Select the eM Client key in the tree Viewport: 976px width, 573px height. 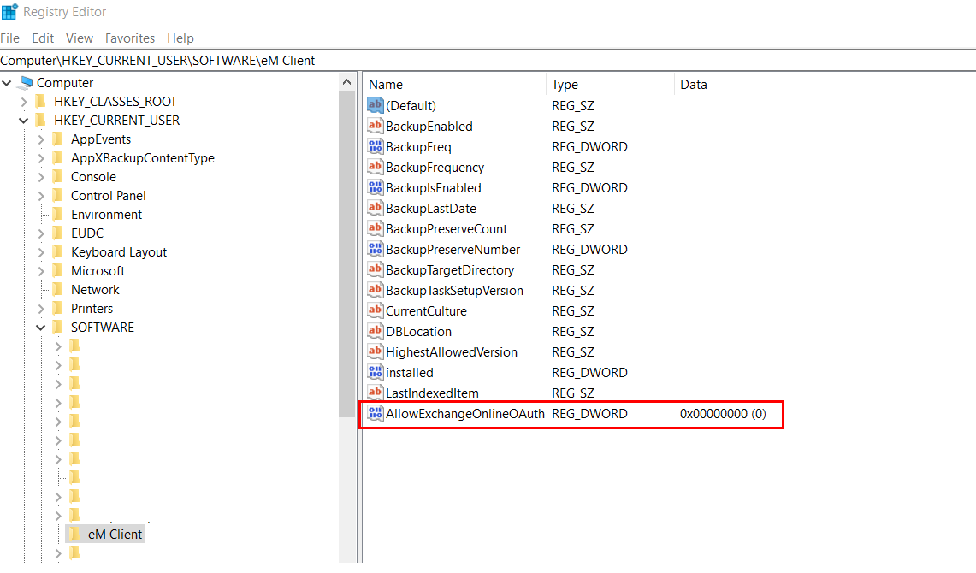[x=115, y=534]
